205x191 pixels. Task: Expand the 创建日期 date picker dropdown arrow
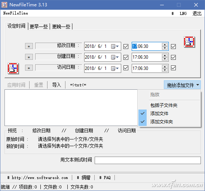pos(117,57)
